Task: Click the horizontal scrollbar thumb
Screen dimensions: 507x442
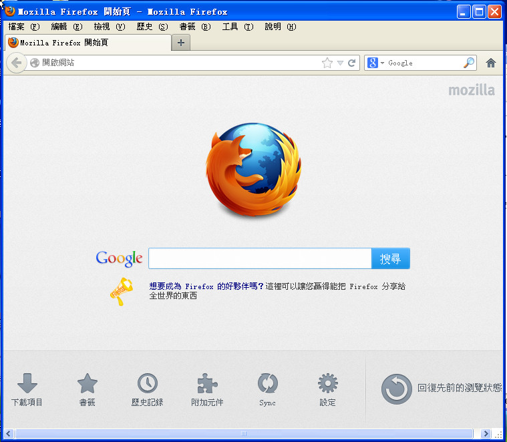Action: point(244,433)
